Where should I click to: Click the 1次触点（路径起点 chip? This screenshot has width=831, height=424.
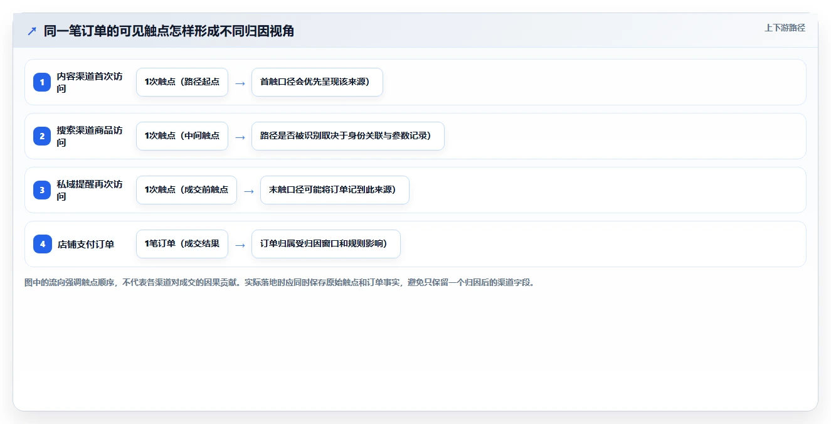tap(182, 82)
